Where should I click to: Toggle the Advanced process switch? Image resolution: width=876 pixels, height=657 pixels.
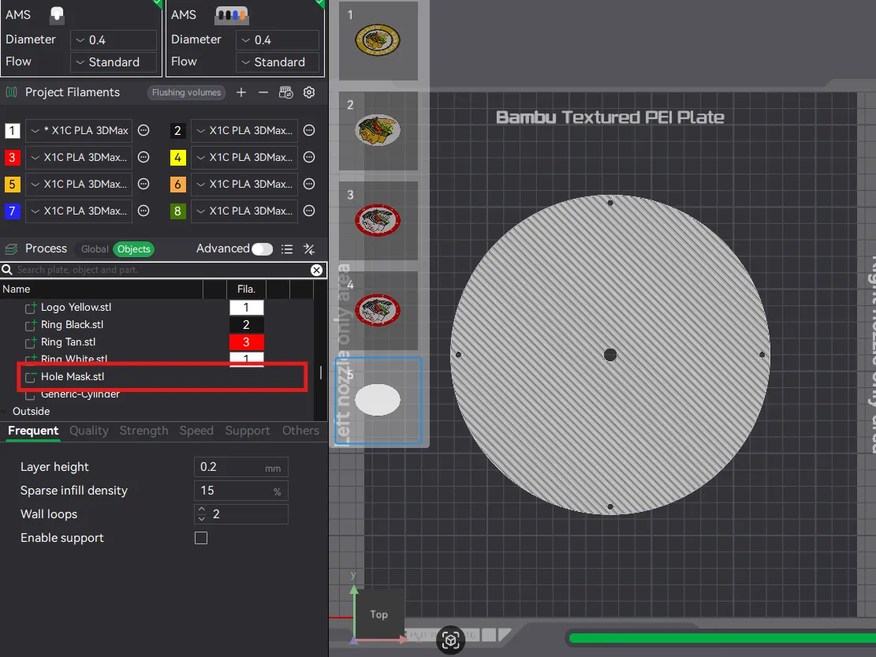click(262, 249)
